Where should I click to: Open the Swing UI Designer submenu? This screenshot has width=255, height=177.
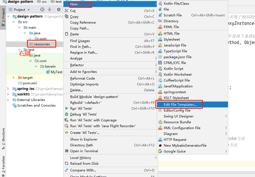click(193, 116)
